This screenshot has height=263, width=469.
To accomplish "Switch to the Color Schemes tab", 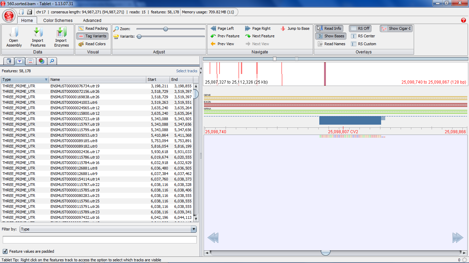I will pyautogui.click(x=58, y=20).
